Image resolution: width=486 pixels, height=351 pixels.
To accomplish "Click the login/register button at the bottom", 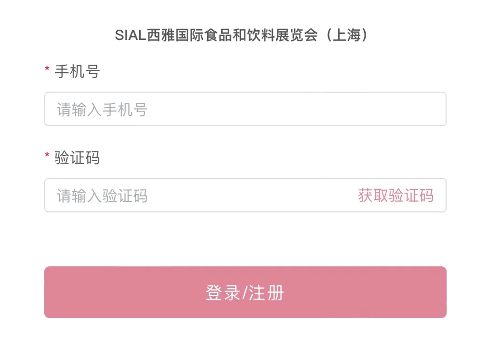I will [x=245, y=292].
